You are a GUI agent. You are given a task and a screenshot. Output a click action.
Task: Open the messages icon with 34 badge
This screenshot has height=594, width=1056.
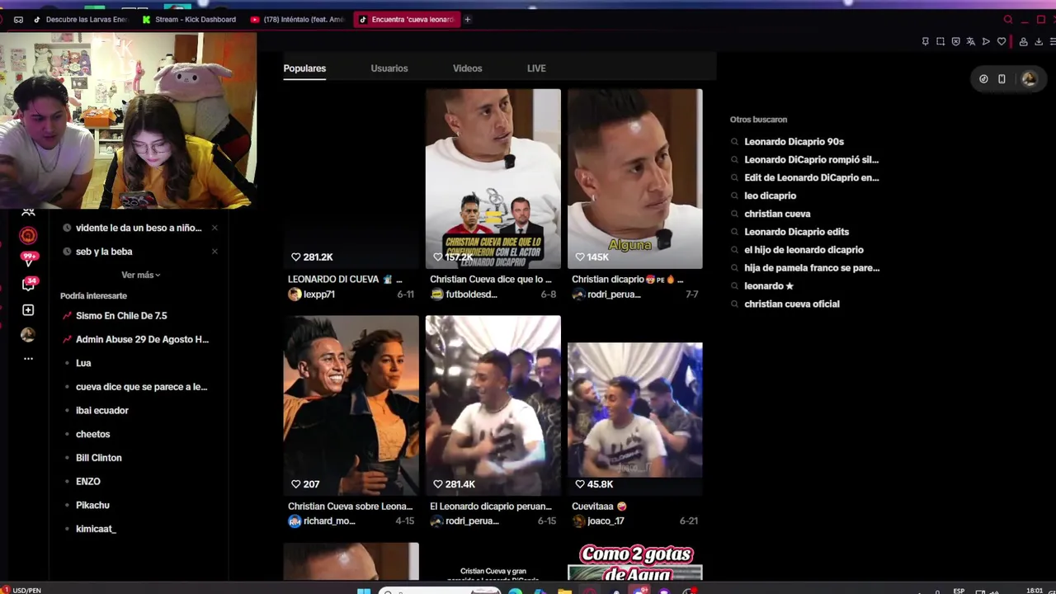point(29,284)
